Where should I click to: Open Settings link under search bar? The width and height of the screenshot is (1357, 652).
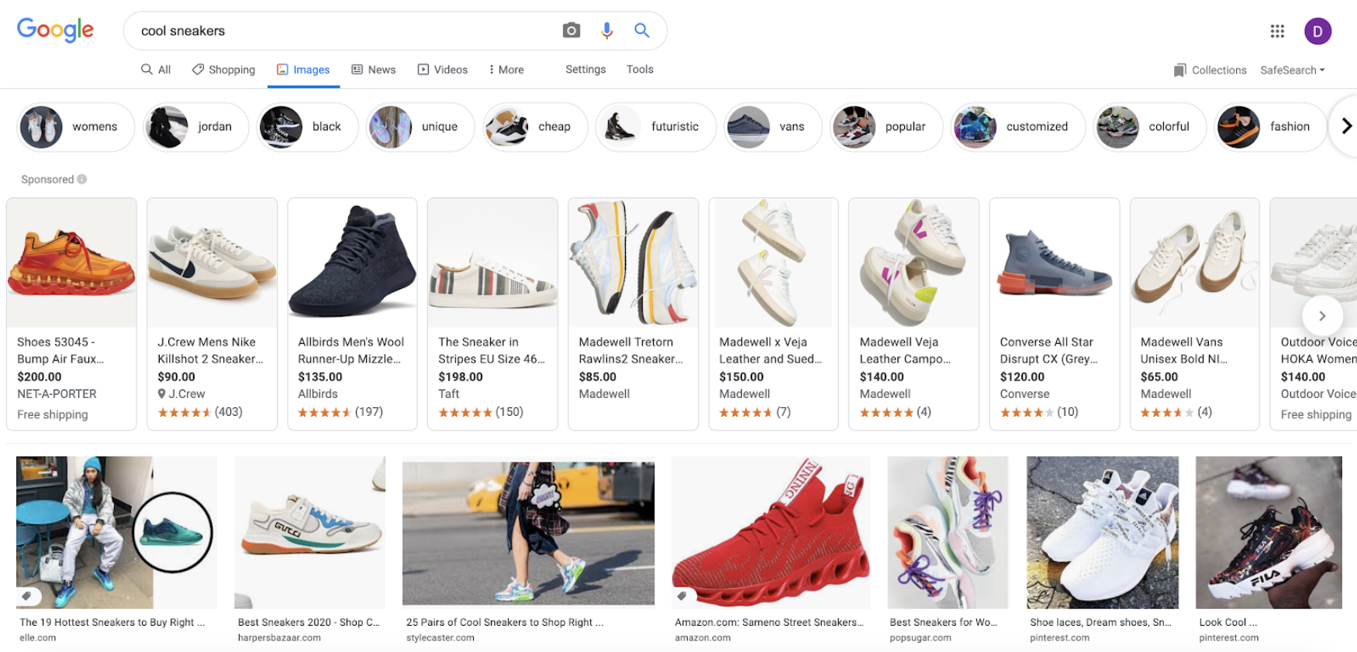tap(585, 69)
